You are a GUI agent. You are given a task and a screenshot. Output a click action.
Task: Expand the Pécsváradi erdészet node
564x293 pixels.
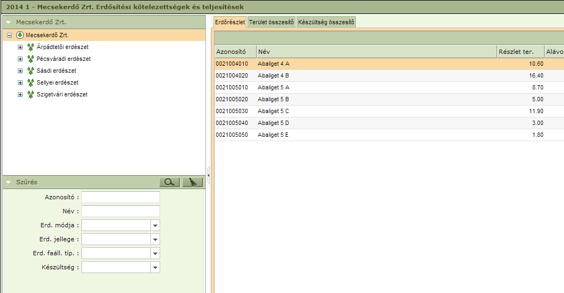(20, 59)
